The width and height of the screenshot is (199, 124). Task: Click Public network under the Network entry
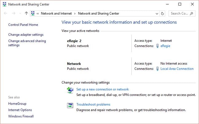coord(78,69)
